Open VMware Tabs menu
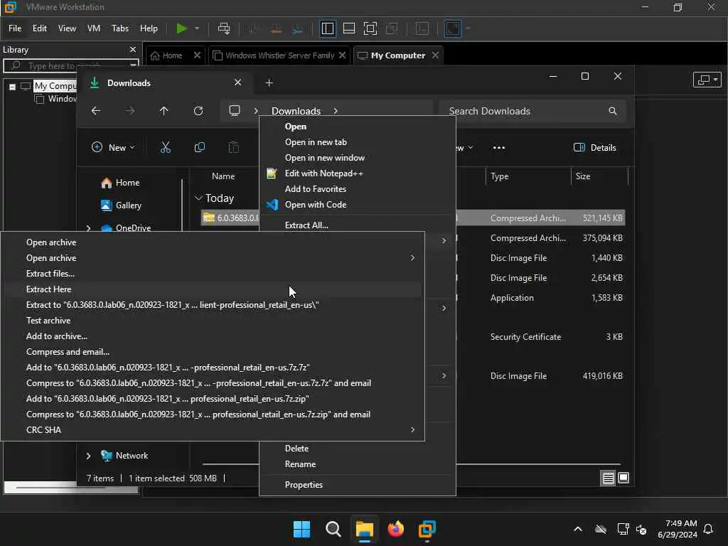 (119, 28)
